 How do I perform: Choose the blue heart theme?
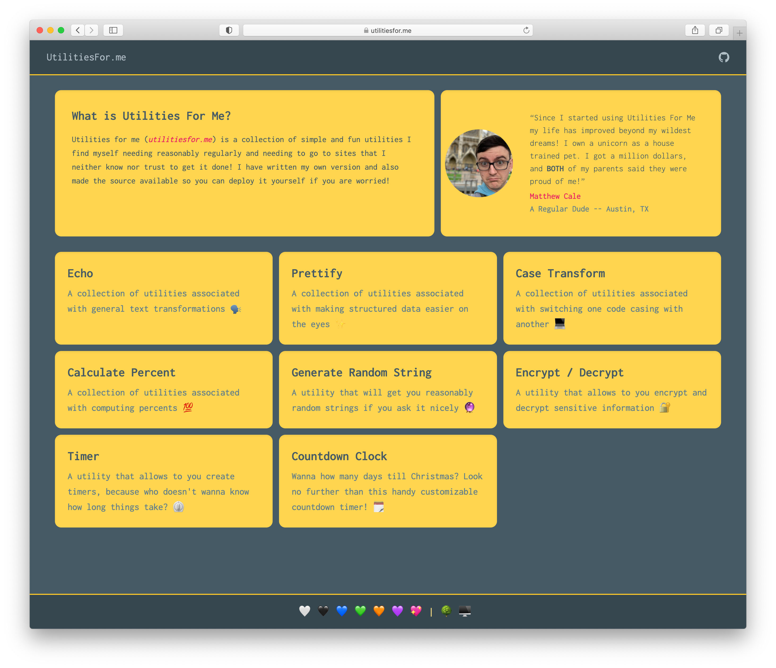pos(342,611)
